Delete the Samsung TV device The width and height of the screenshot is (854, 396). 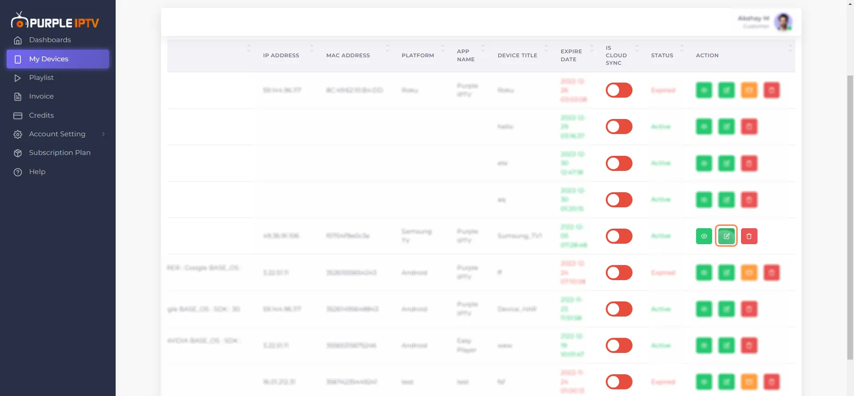point(749,236)
